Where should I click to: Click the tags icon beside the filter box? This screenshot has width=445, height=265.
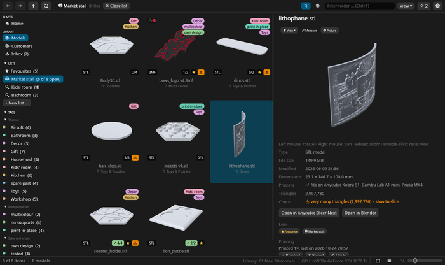point(318,6)
